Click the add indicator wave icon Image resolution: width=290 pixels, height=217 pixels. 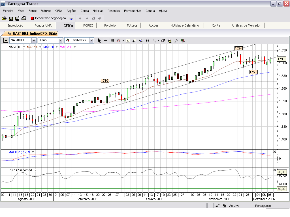click(119, 41)
